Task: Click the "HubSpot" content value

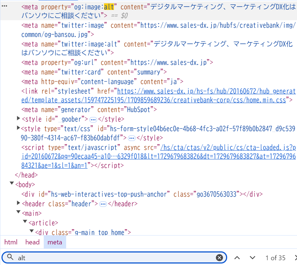Action: (x=139, y=110)
